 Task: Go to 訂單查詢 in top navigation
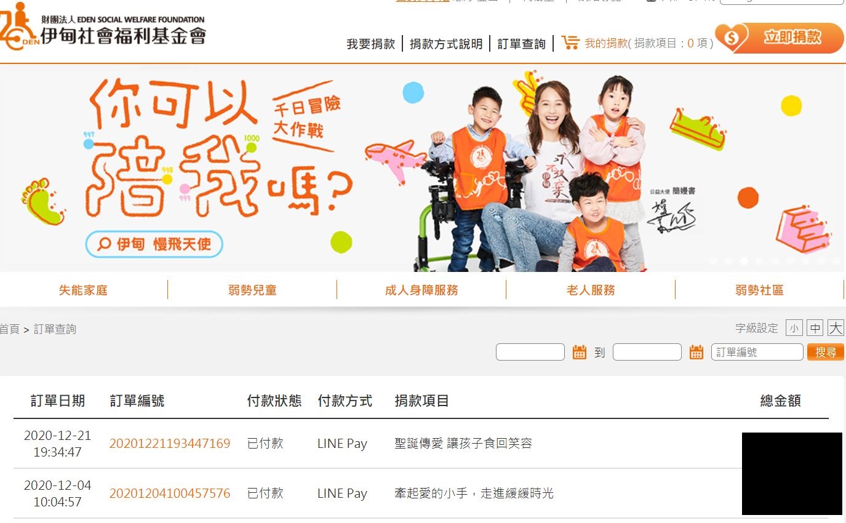521,44
